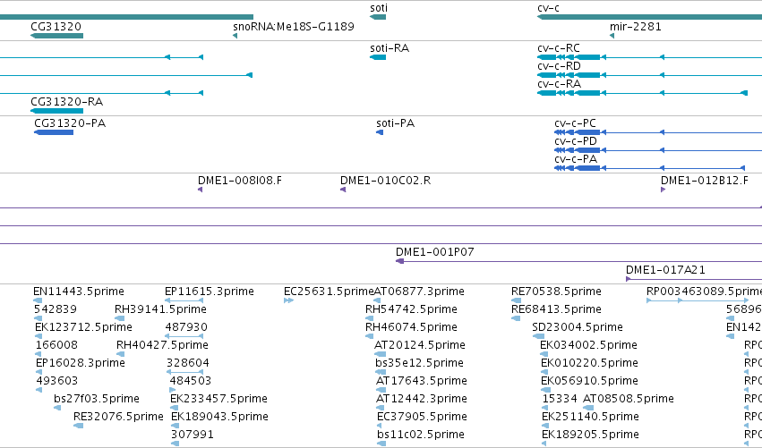Open the EC37905.5prime EST label

click(x=423, y=417)
